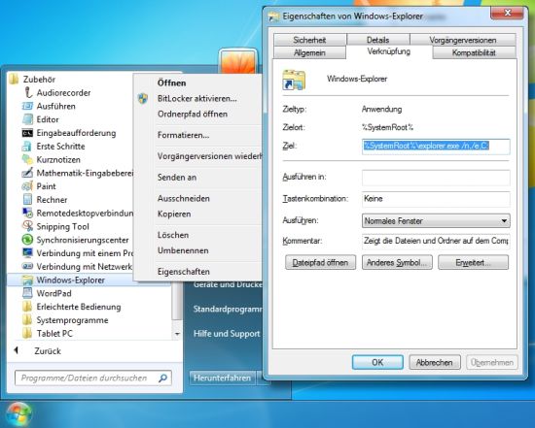Click into the Ziel target field
Screen dimensions: 535x428
436,147
